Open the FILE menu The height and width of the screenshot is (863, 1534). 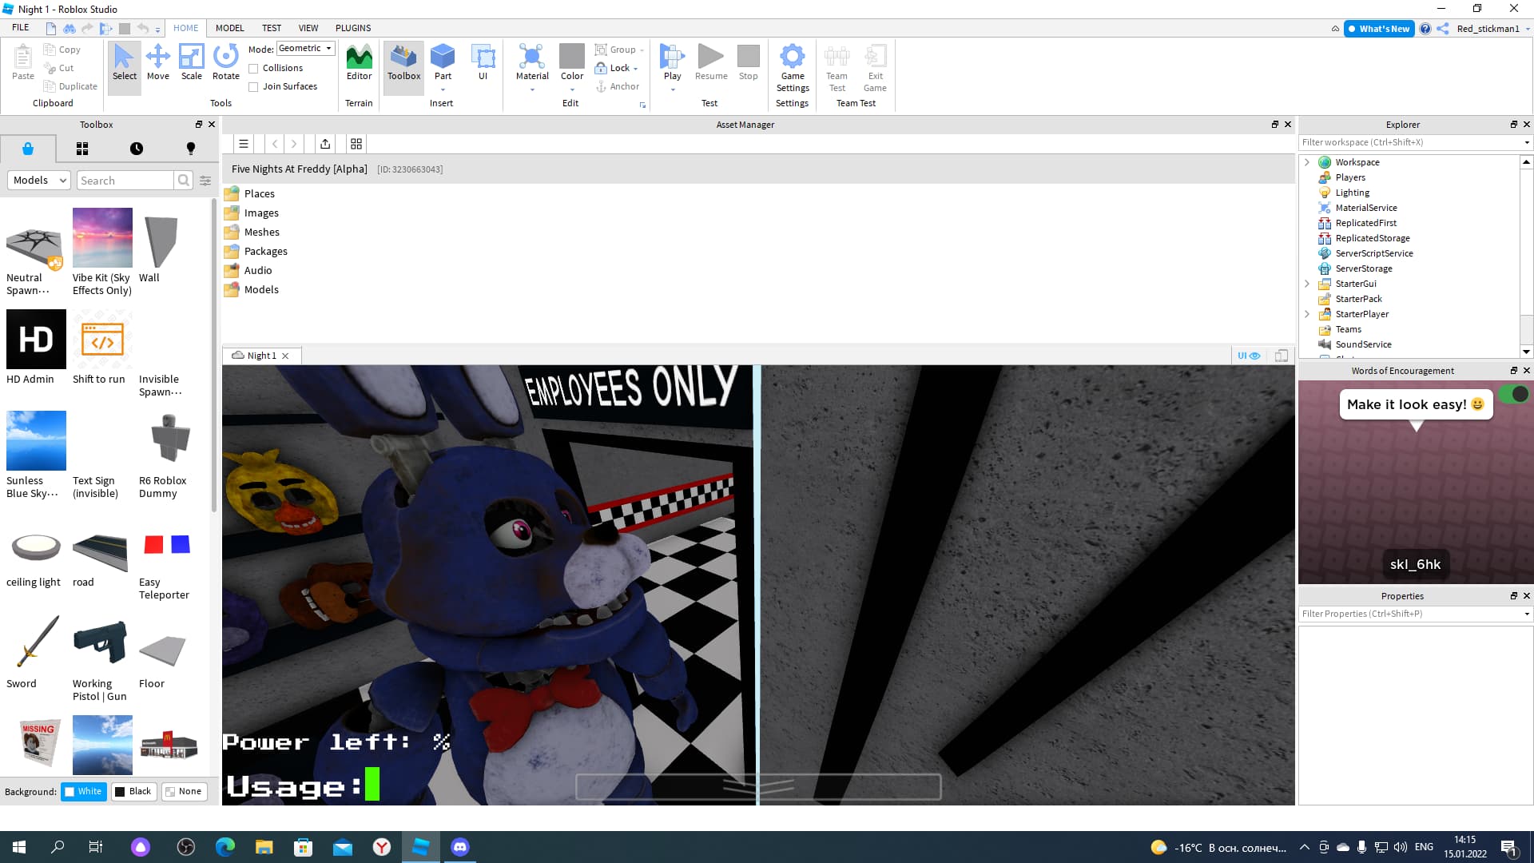coord(21,28)
